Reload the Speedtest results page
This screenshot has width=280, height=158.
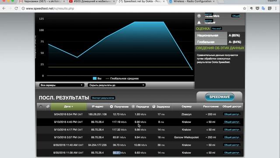pyautogui.click(x=16, y=8)
